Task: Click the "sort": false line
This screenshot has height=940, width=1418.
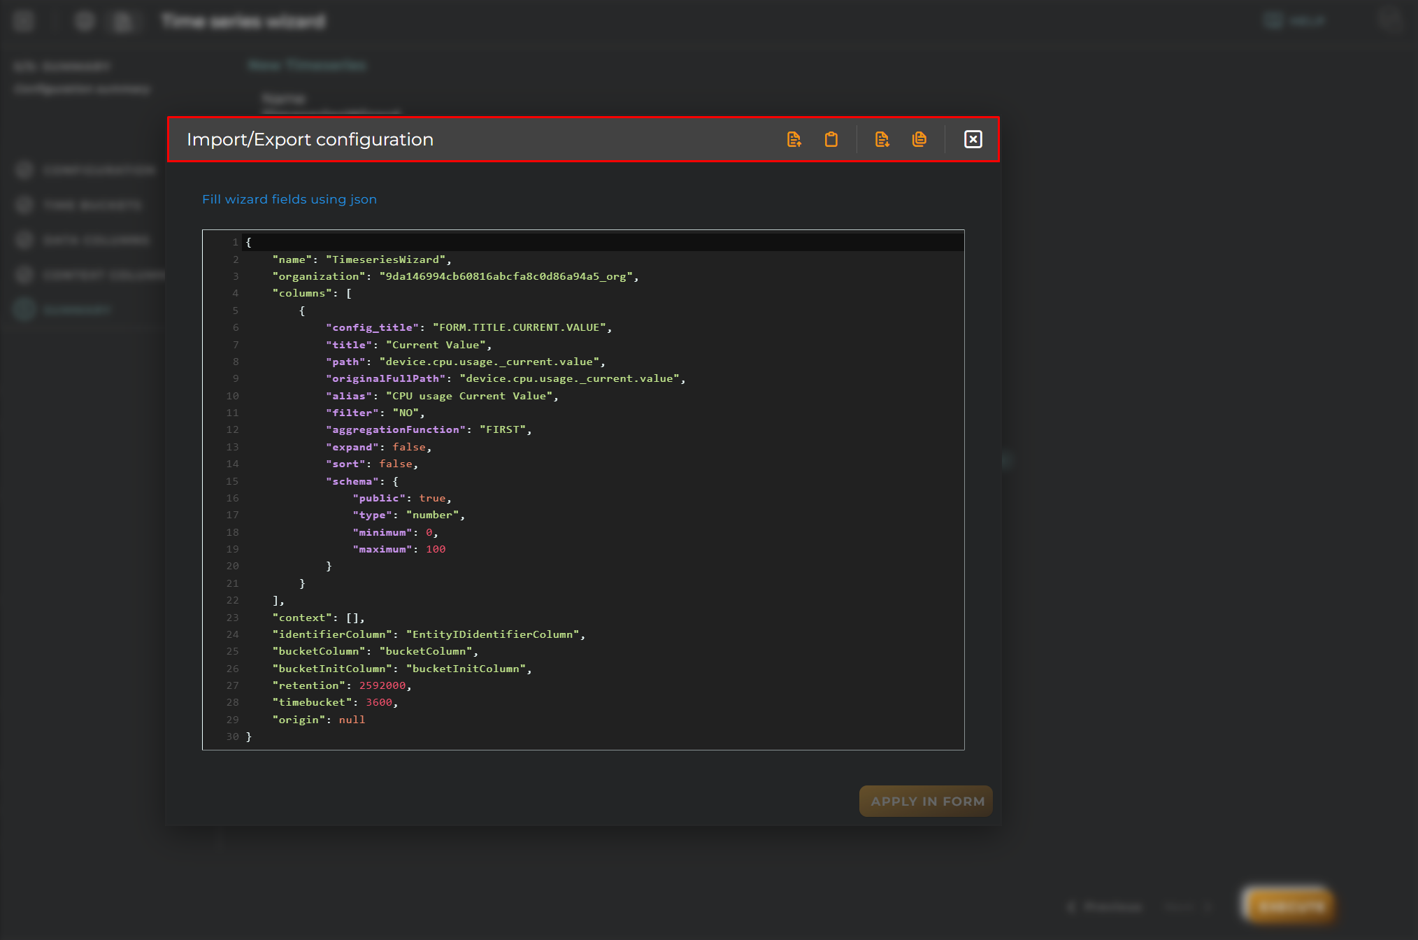Action: (x=371, y=464)
